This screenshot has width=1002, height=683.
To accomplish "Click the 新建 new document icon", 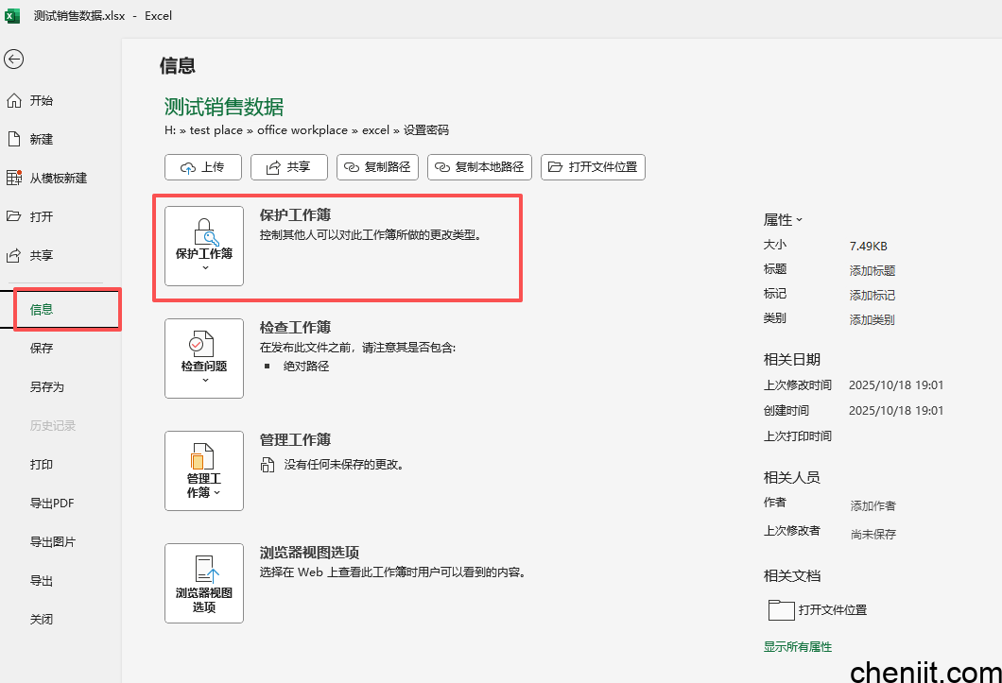I will click(13, 139).
